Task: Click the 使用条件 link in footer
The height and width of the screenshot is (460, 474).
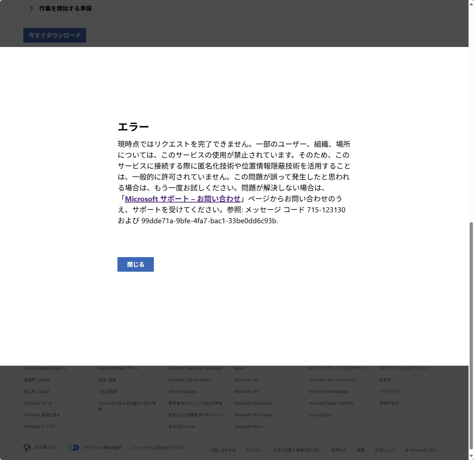Action: coord(339,450)
